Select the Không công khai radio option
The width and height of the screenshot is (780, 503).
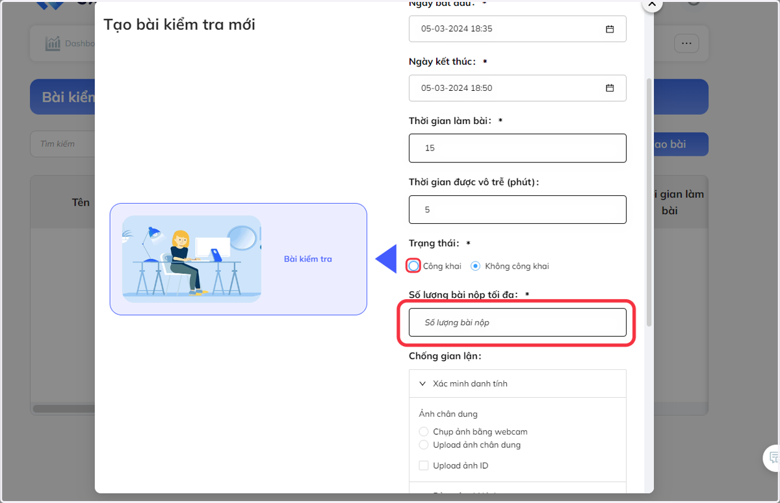point(476,266)
